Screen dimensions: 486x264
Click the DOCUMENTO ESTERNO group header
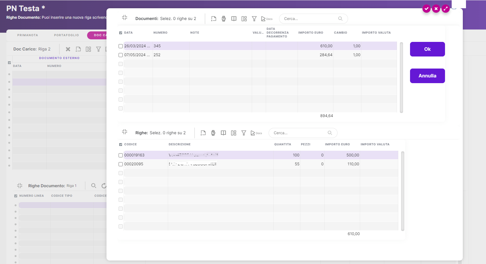pos(59,58)
